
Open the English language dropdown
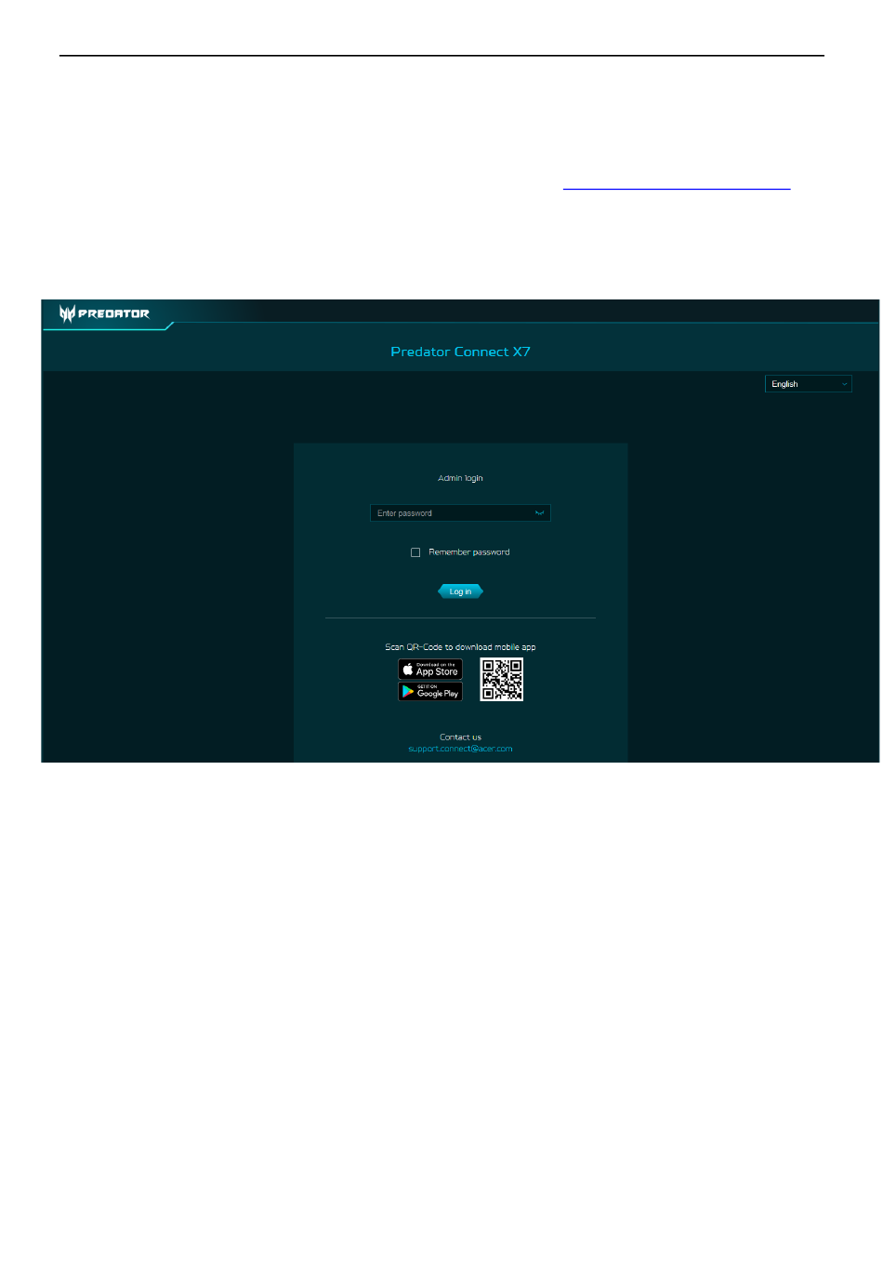pos(808,384)
